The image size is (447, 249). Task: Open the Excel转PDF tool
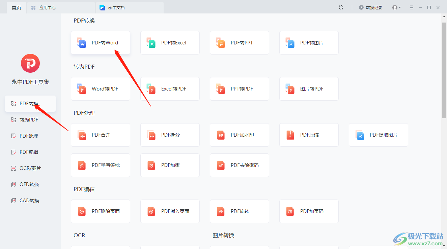tap(170, 89)
